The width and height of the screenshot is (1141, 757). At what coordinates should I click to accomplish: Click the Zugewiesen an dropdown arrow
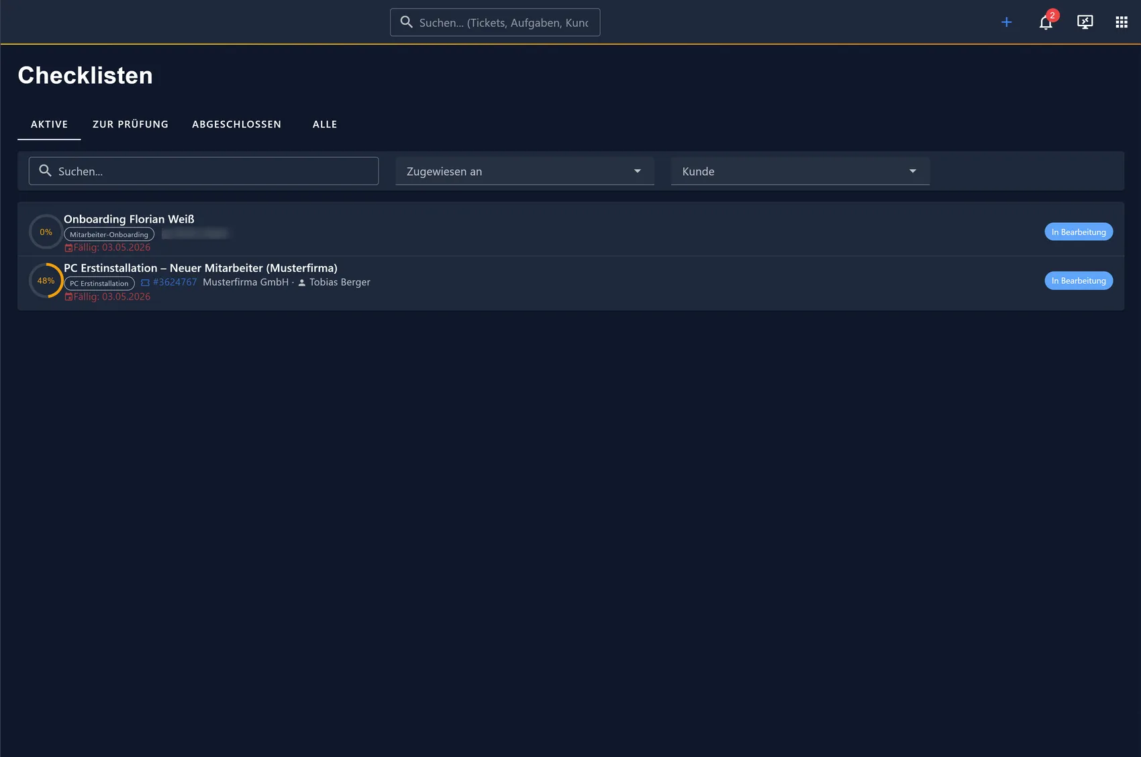point(638,171)
